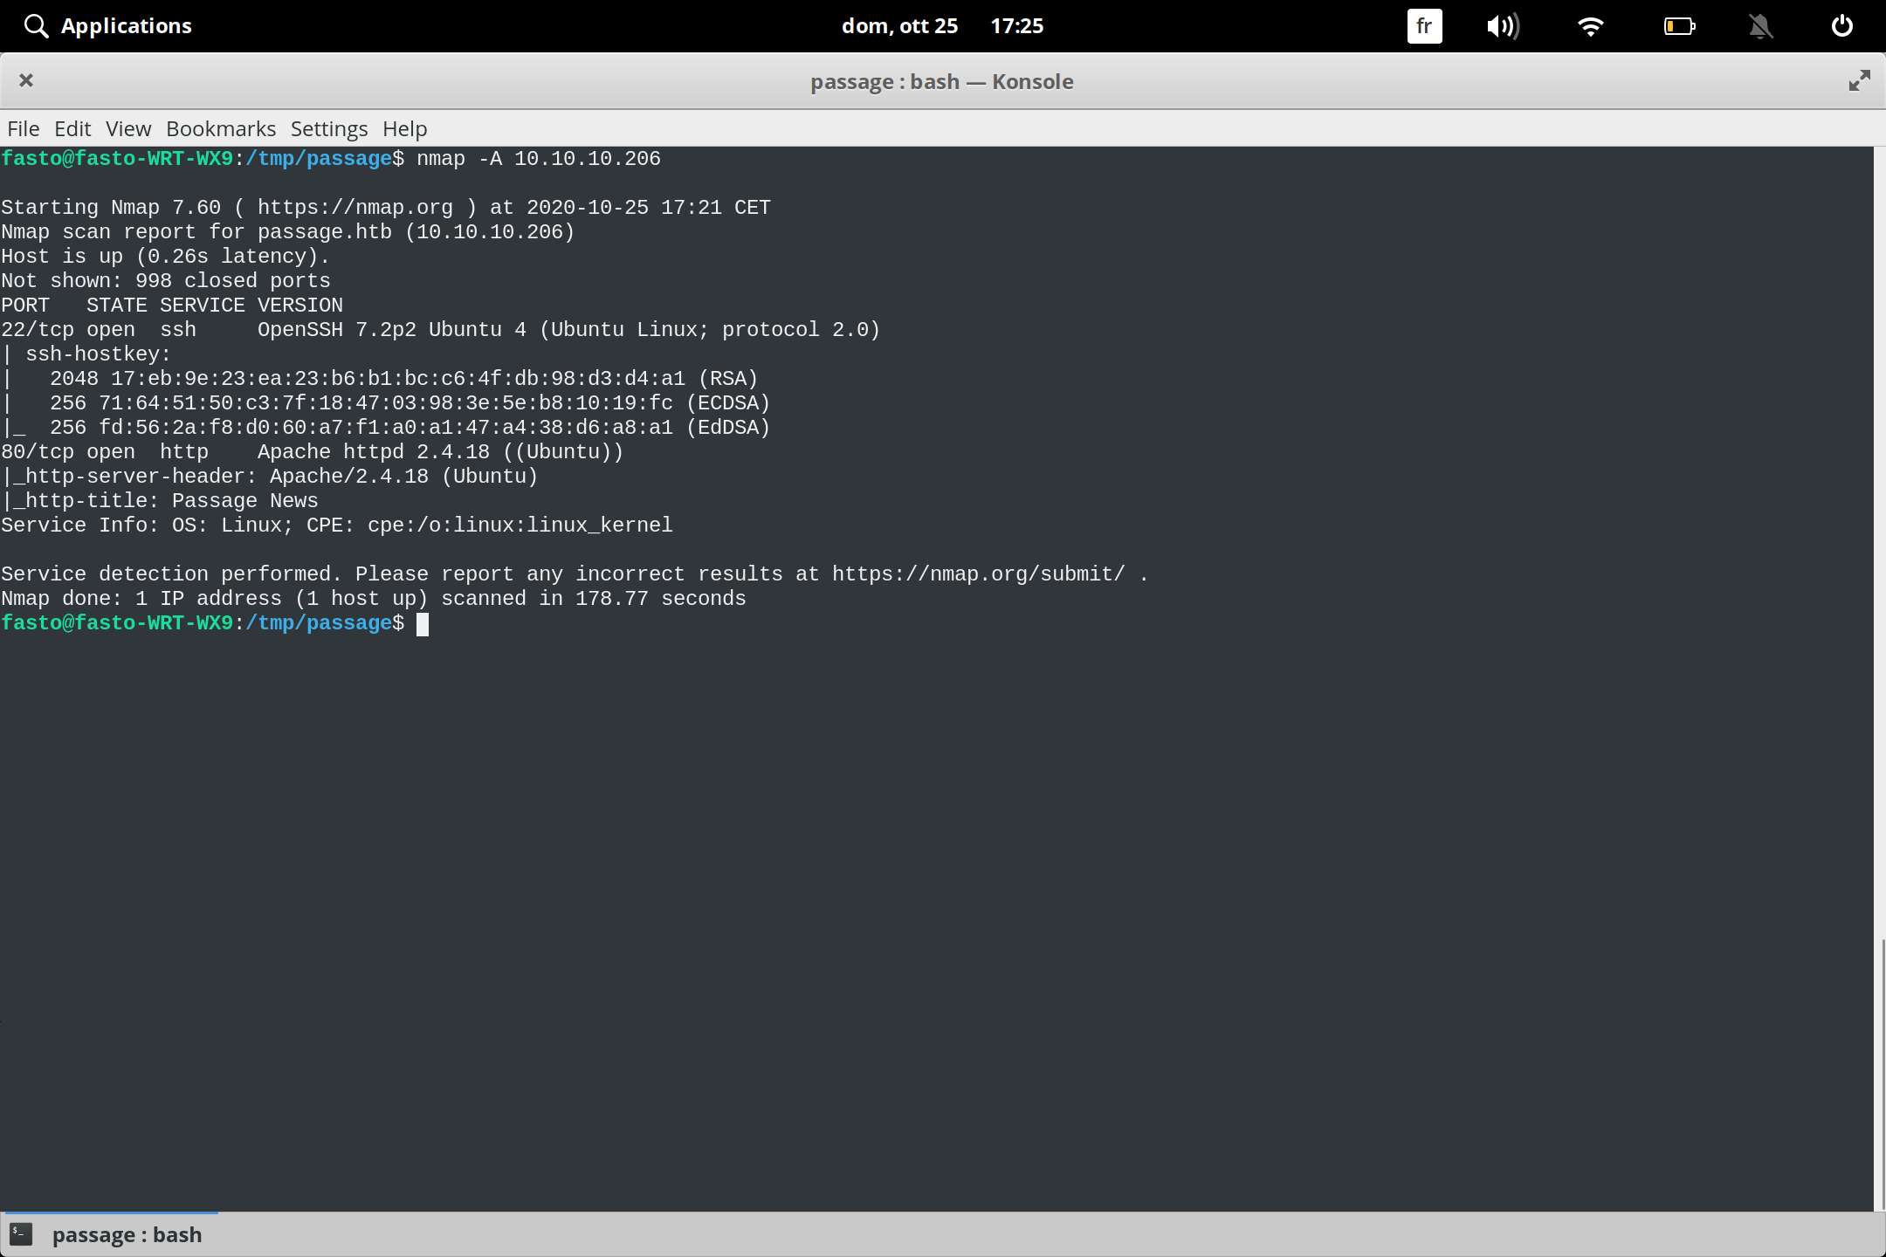Screen dimensions: 1886x1257
Task: Select the passage : bash tab
Action: tap(127, 1233)
